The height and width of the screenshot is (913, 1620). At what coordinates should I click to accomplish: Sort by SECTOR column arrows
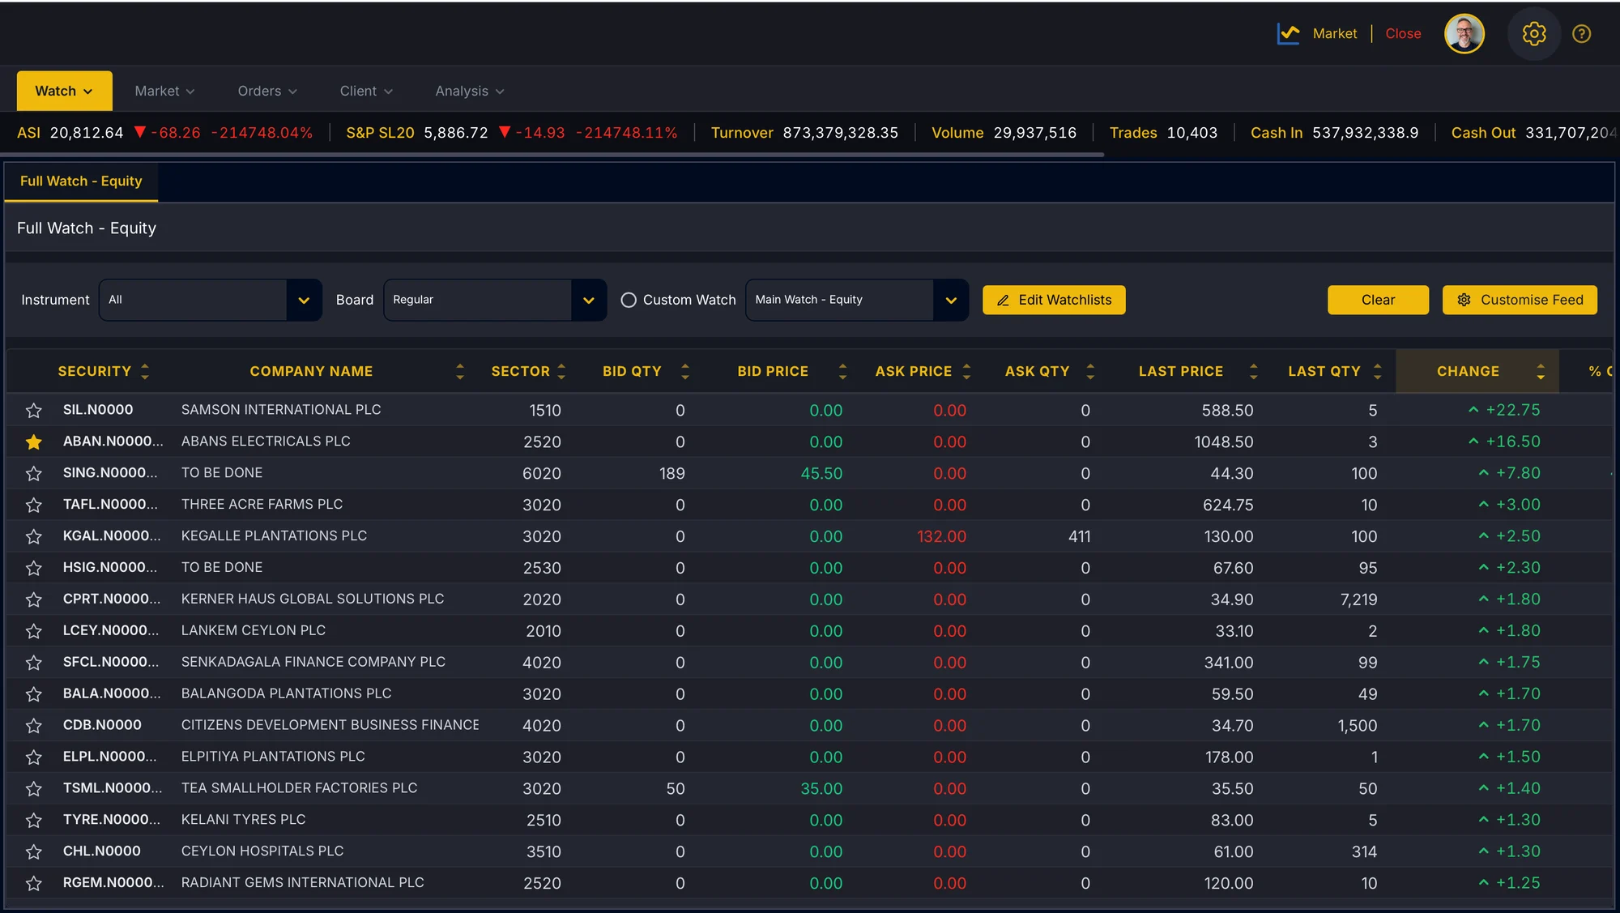point(561,371)
